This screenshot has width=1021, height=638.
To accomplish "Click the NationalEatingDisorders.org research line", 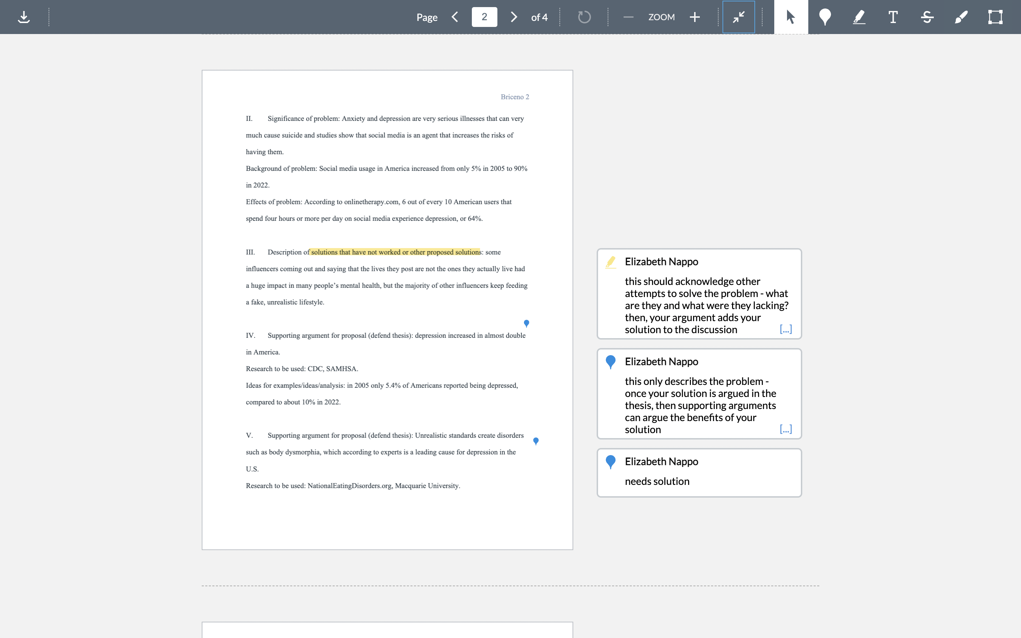I will tap(353, 486).
